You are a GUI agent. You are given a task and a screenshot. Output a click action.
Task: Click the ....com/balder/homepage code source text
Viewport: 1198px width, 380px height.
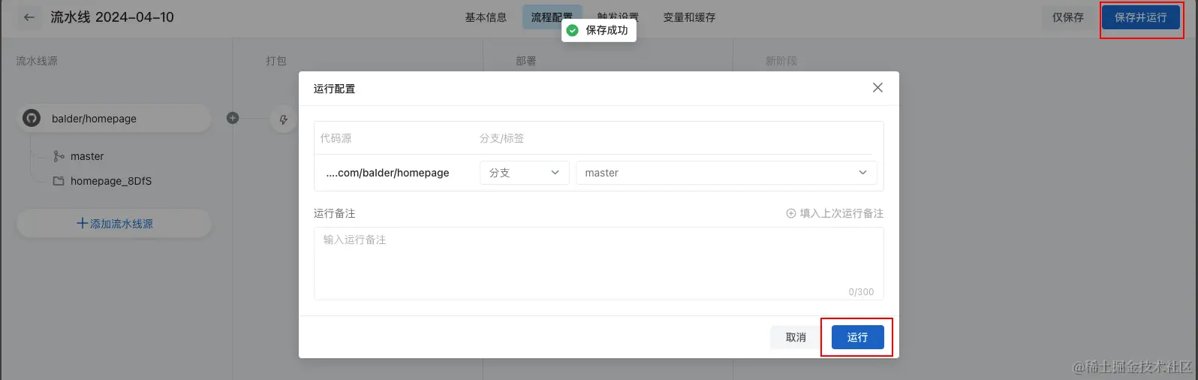pos(387,173)
